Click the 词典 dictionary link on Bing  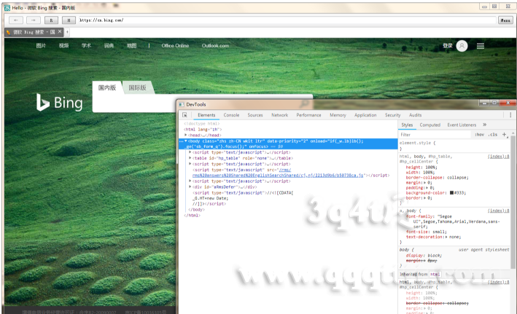pyautogui.click(x=109, y=45)
